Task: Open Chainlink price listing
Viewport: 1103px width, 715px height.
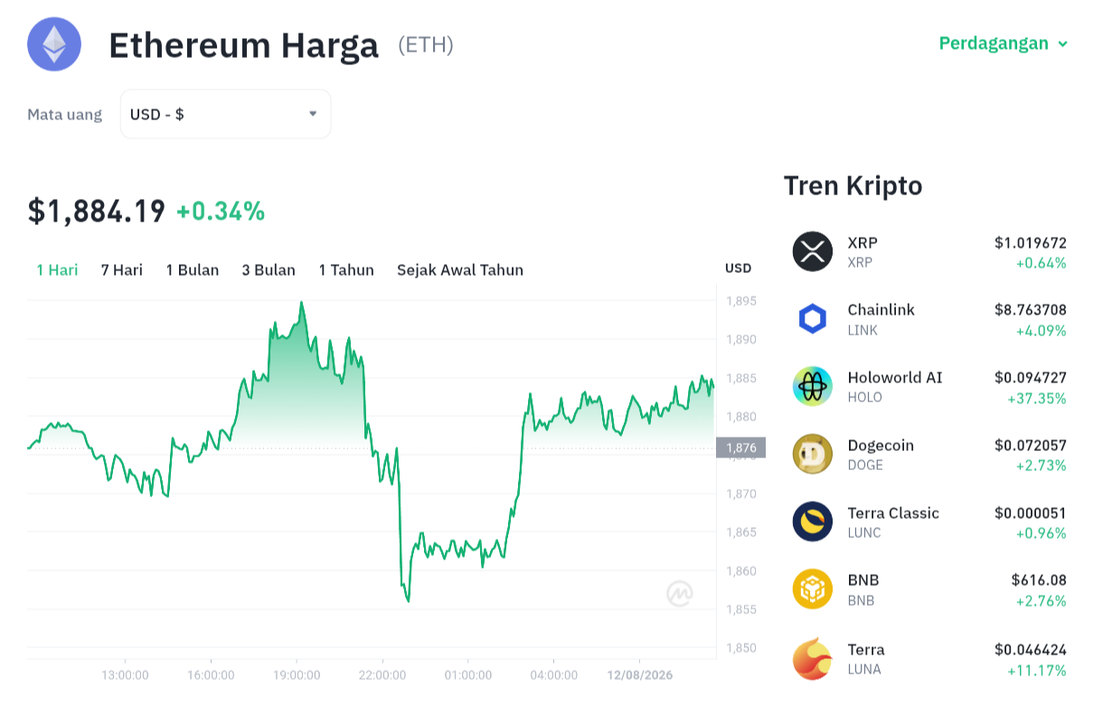Action: (929, 319)
